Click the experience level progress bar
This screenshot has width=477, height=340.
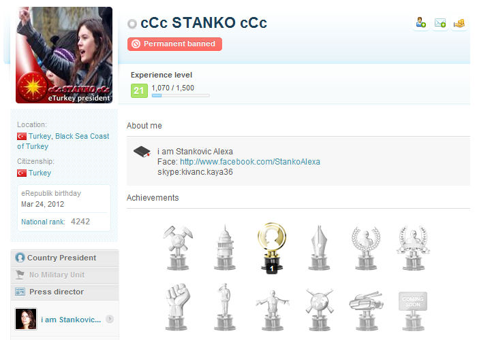(181, 96)
